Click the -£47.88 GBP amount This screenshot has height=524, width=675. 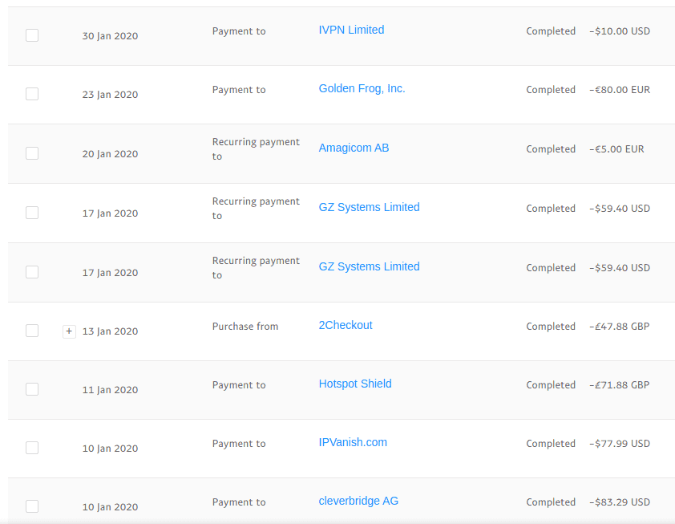pos(620,327)
